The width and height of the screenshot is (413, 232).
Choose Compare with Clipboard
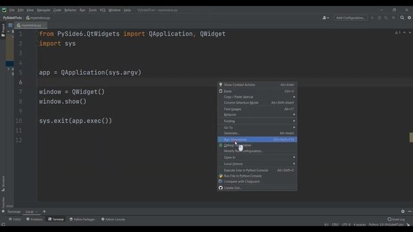[257, 182]
